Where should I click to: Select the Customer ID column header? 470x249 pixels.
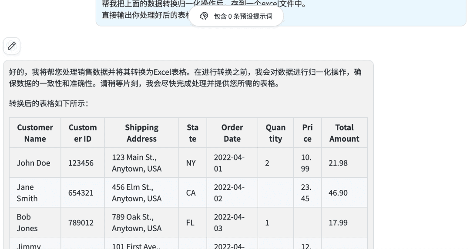(83, 133)
